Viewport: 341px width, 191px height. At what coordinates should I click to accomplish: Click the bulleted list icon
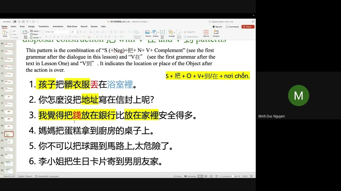tap(98, 32)
